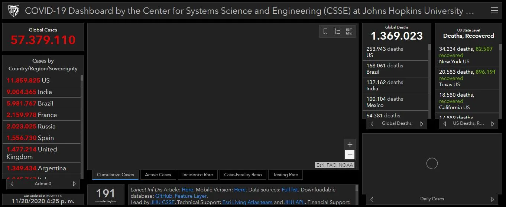Advance US Deaths panel with right arrow
The width and height of the screenshot is (506, 207).
pos(493,124)
